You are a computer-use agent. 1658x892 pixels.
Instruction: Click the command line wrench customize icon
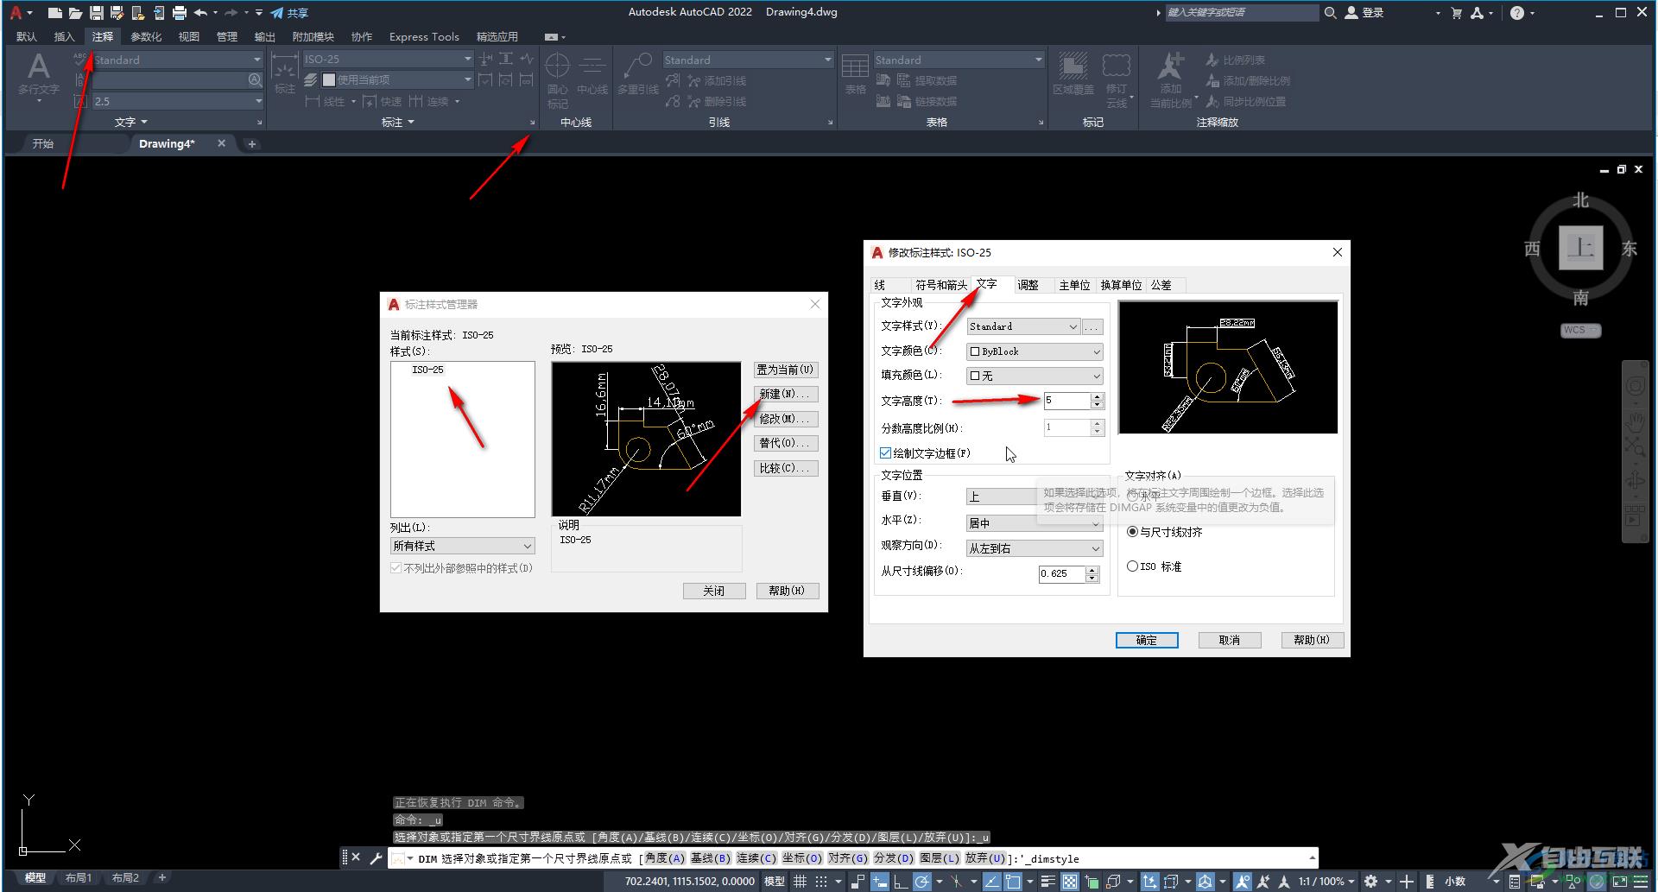tap(376, 857)
